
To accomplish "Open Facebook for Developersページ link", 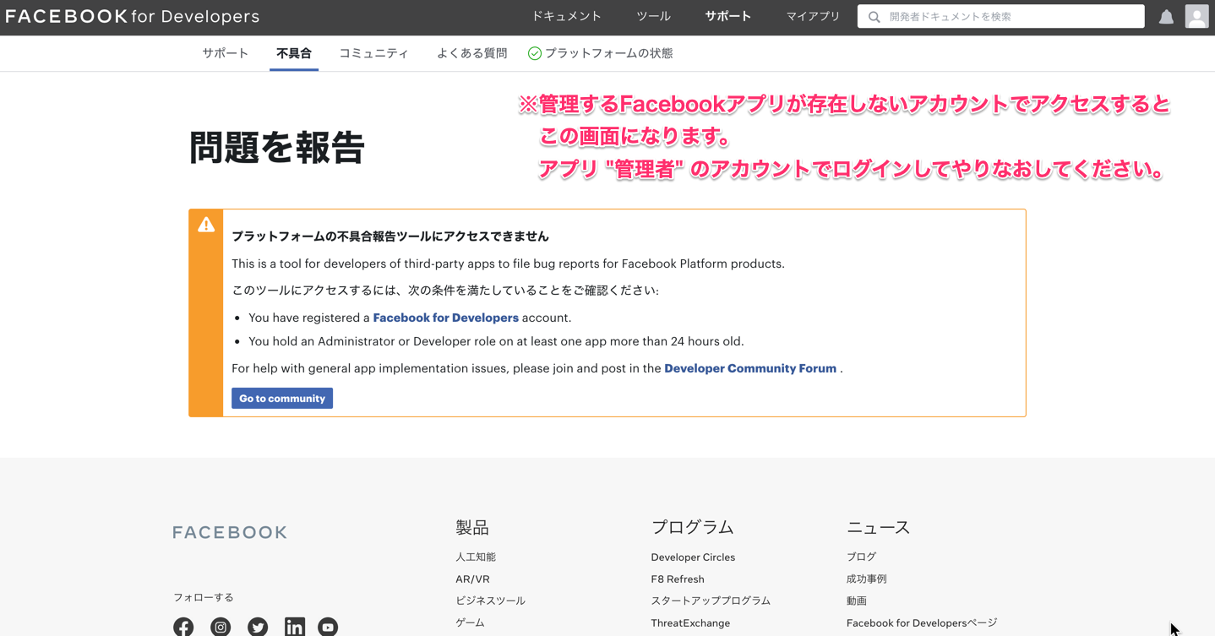I will (x=922, y=623).
